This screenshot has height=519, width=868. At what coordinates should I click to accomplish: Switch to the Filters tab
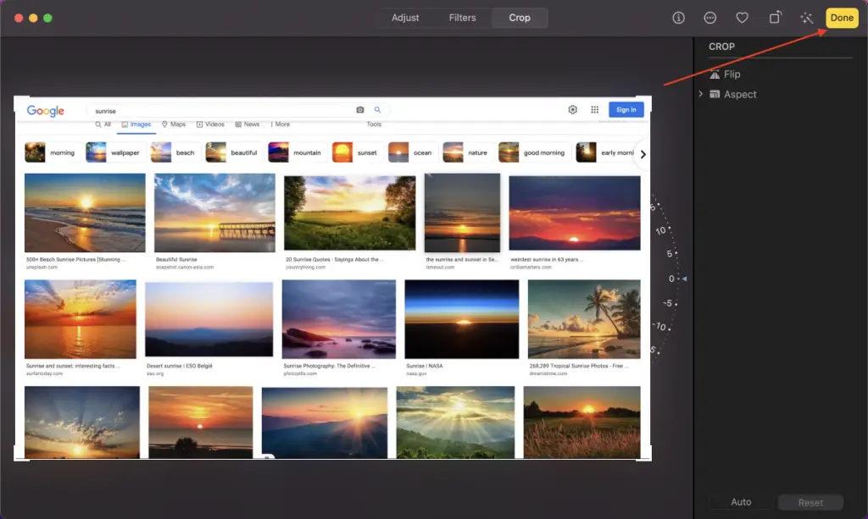coord(462,18)
